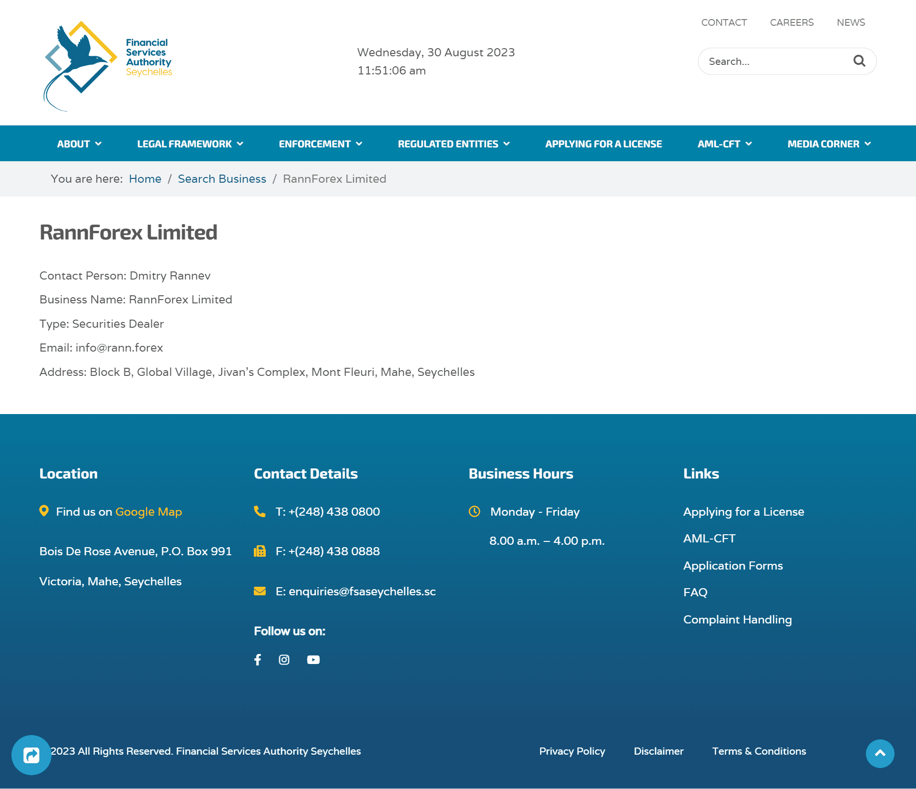Image resolution: width=916 pixels, height=789 pixels.
Task: Click the Financial Services Authority Seychelles logo
Action: click(108, 66)
